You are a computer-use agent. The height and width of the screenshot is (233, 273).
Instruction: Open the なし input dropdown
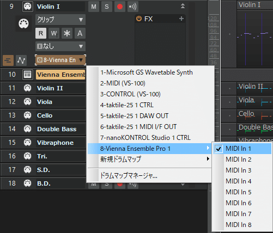(x=60, y=46)
